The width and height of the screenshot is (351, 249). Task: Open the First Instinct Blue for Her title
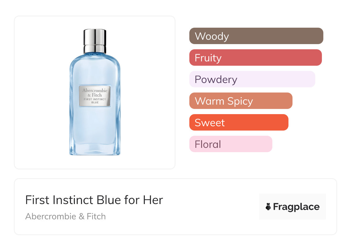coord(94,200)
